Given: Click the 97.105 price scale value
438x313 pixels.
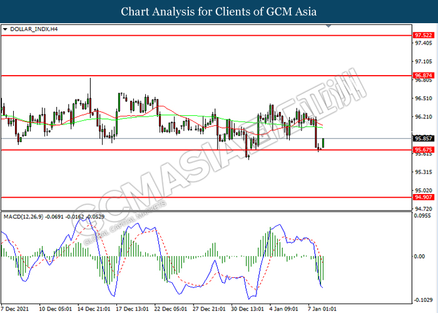Looking at the screenshot, I should click(x=423, y=61).
